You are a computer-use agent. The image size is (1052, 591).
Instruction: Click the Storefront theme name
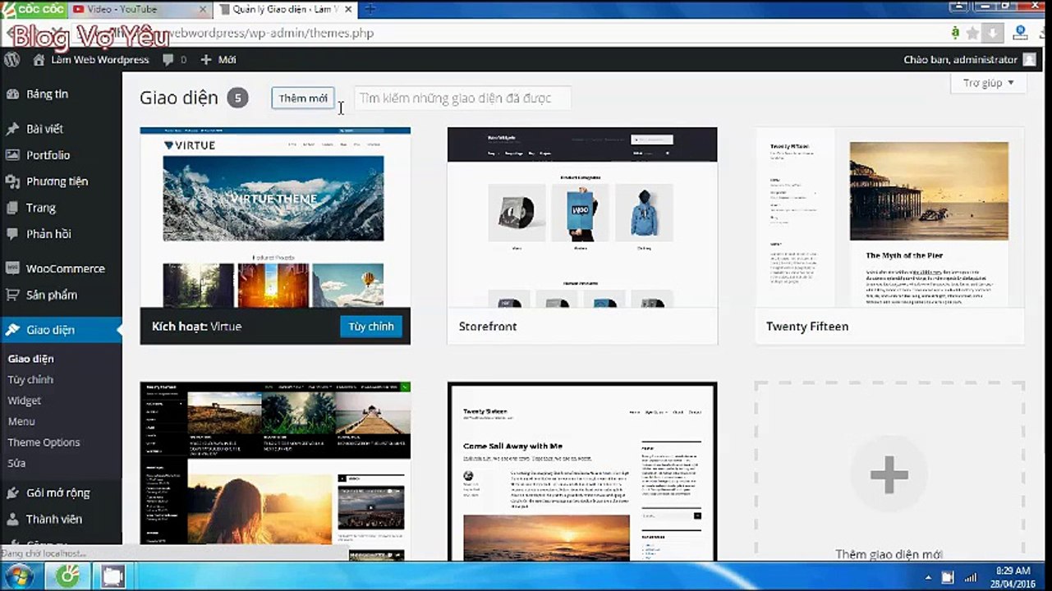[x=488, y=326]
